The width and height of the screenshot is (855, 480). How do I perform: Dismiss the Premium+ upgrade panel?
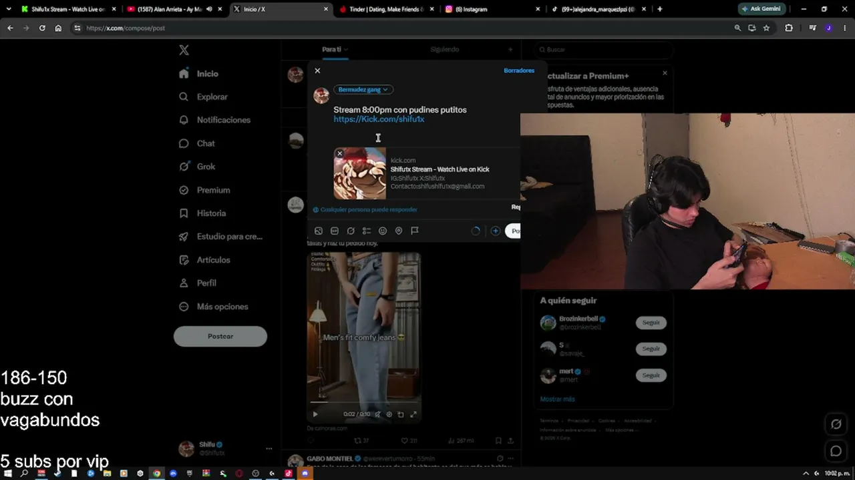point(665,73)
